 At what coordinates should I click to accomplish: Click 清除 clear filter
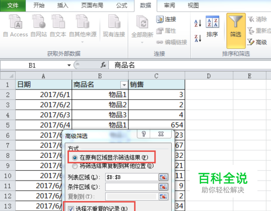(x=257, y=19)
